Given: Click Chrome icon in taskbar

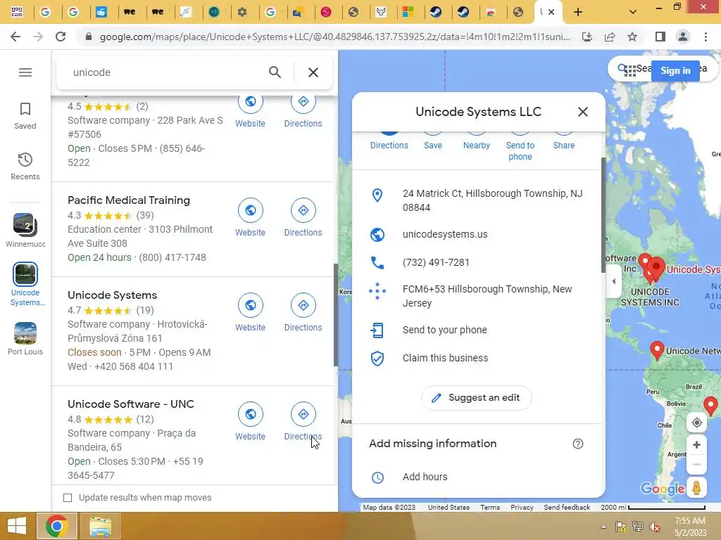Looking at the screenshot, I should (56, 526).
